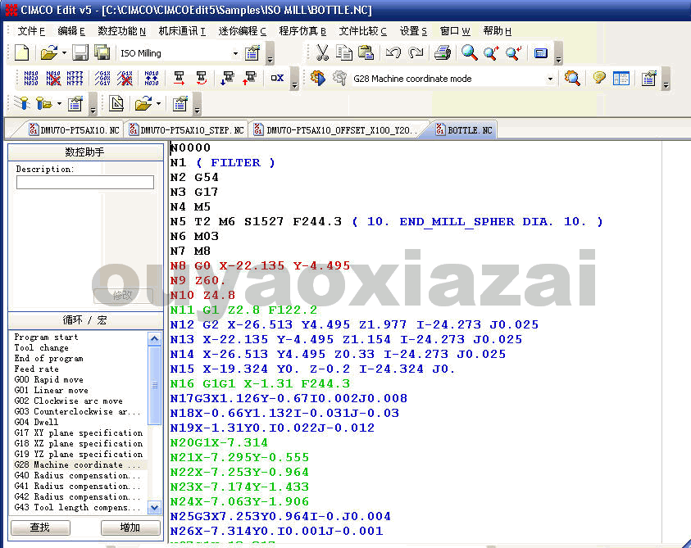Screen dimensions: 691x548
Task: Select 'G00 Rapid move' in macro list
Action: [48, 379]
